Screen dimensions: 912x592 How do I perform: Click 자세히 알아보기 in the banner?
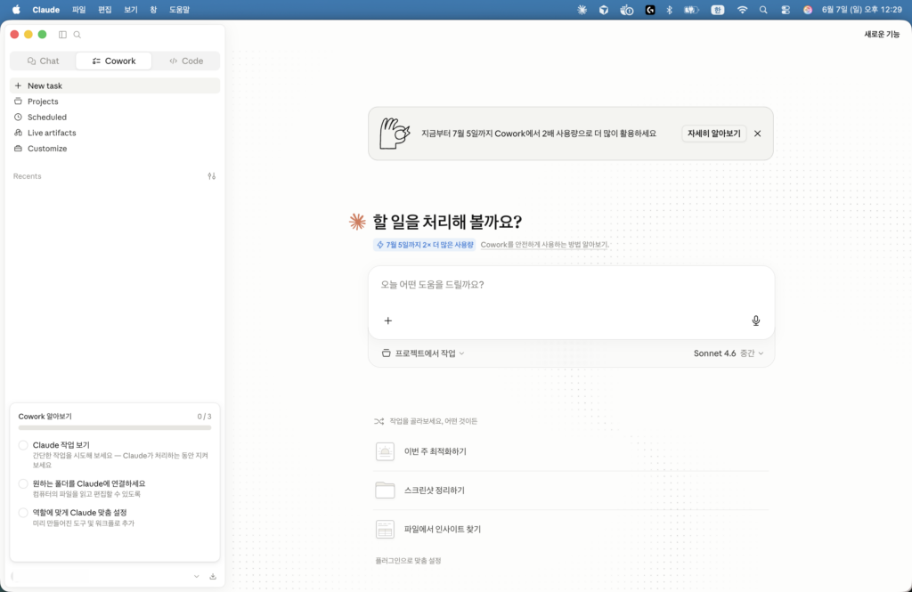(x=713, y=134)
